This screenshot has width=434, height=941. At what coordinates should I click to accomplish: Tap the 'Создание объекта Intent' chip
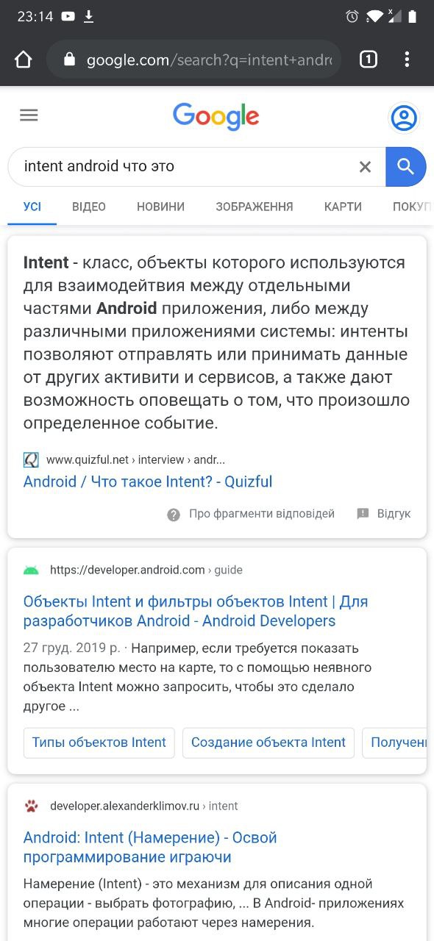pyautogui.click(x=268, y=743)
